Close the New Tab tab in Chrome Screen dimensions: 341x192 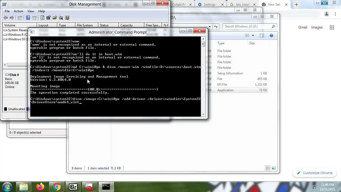click(287, 5)
